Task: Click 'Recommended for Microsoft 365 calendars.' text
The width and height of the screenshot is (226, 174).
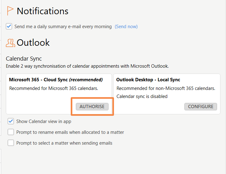Action: point(54,88)
